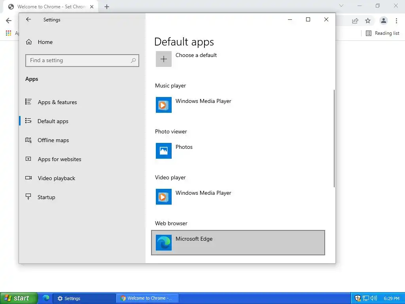Click the Start button
This screenshot has height=304, width=405.
point(19,298)
